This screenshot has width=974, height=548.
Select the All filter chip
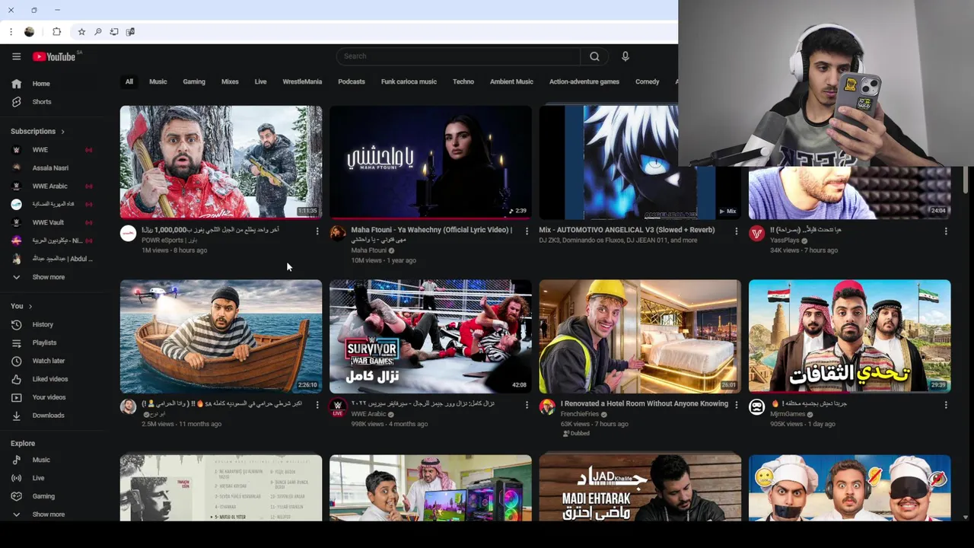(129, 82)
